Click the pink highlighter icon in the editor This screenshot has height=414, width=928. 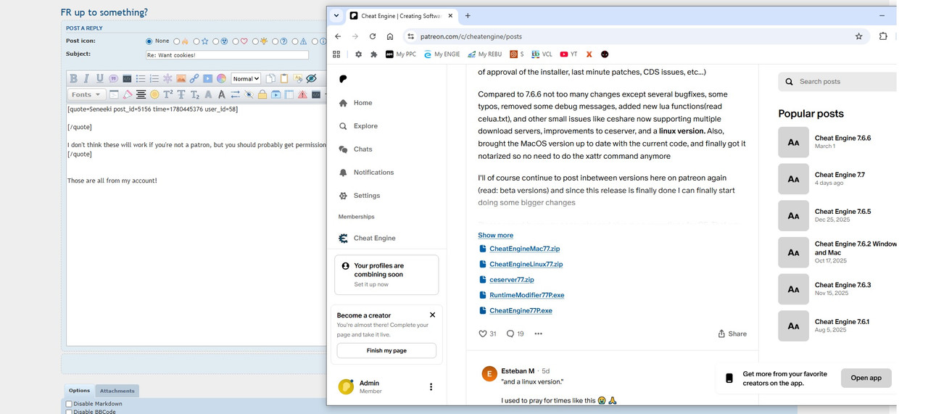tap(128, 94)
